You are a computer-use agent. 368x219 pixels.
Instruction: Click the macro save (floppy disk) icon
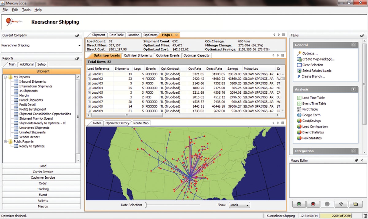coord(341,204)
